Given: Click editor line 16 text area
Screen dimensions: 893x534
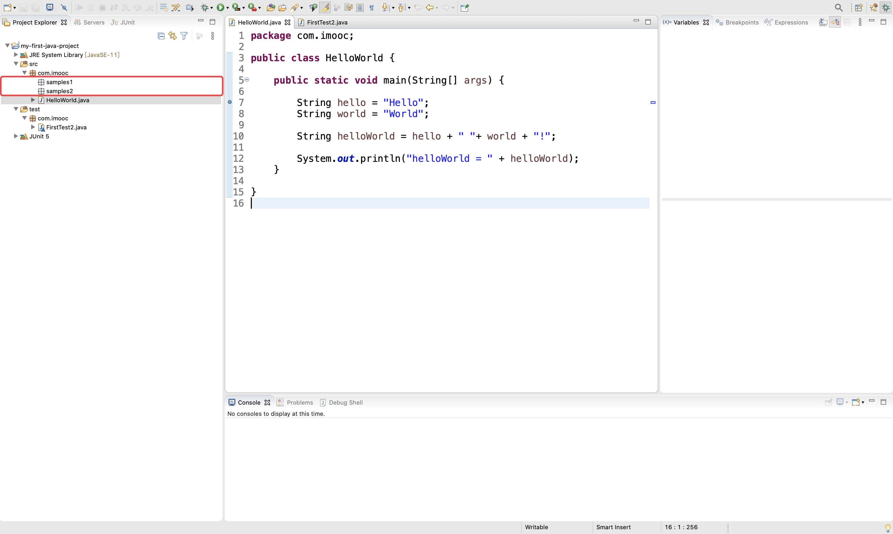Looking at the screenshot, I should pos(450,203).
